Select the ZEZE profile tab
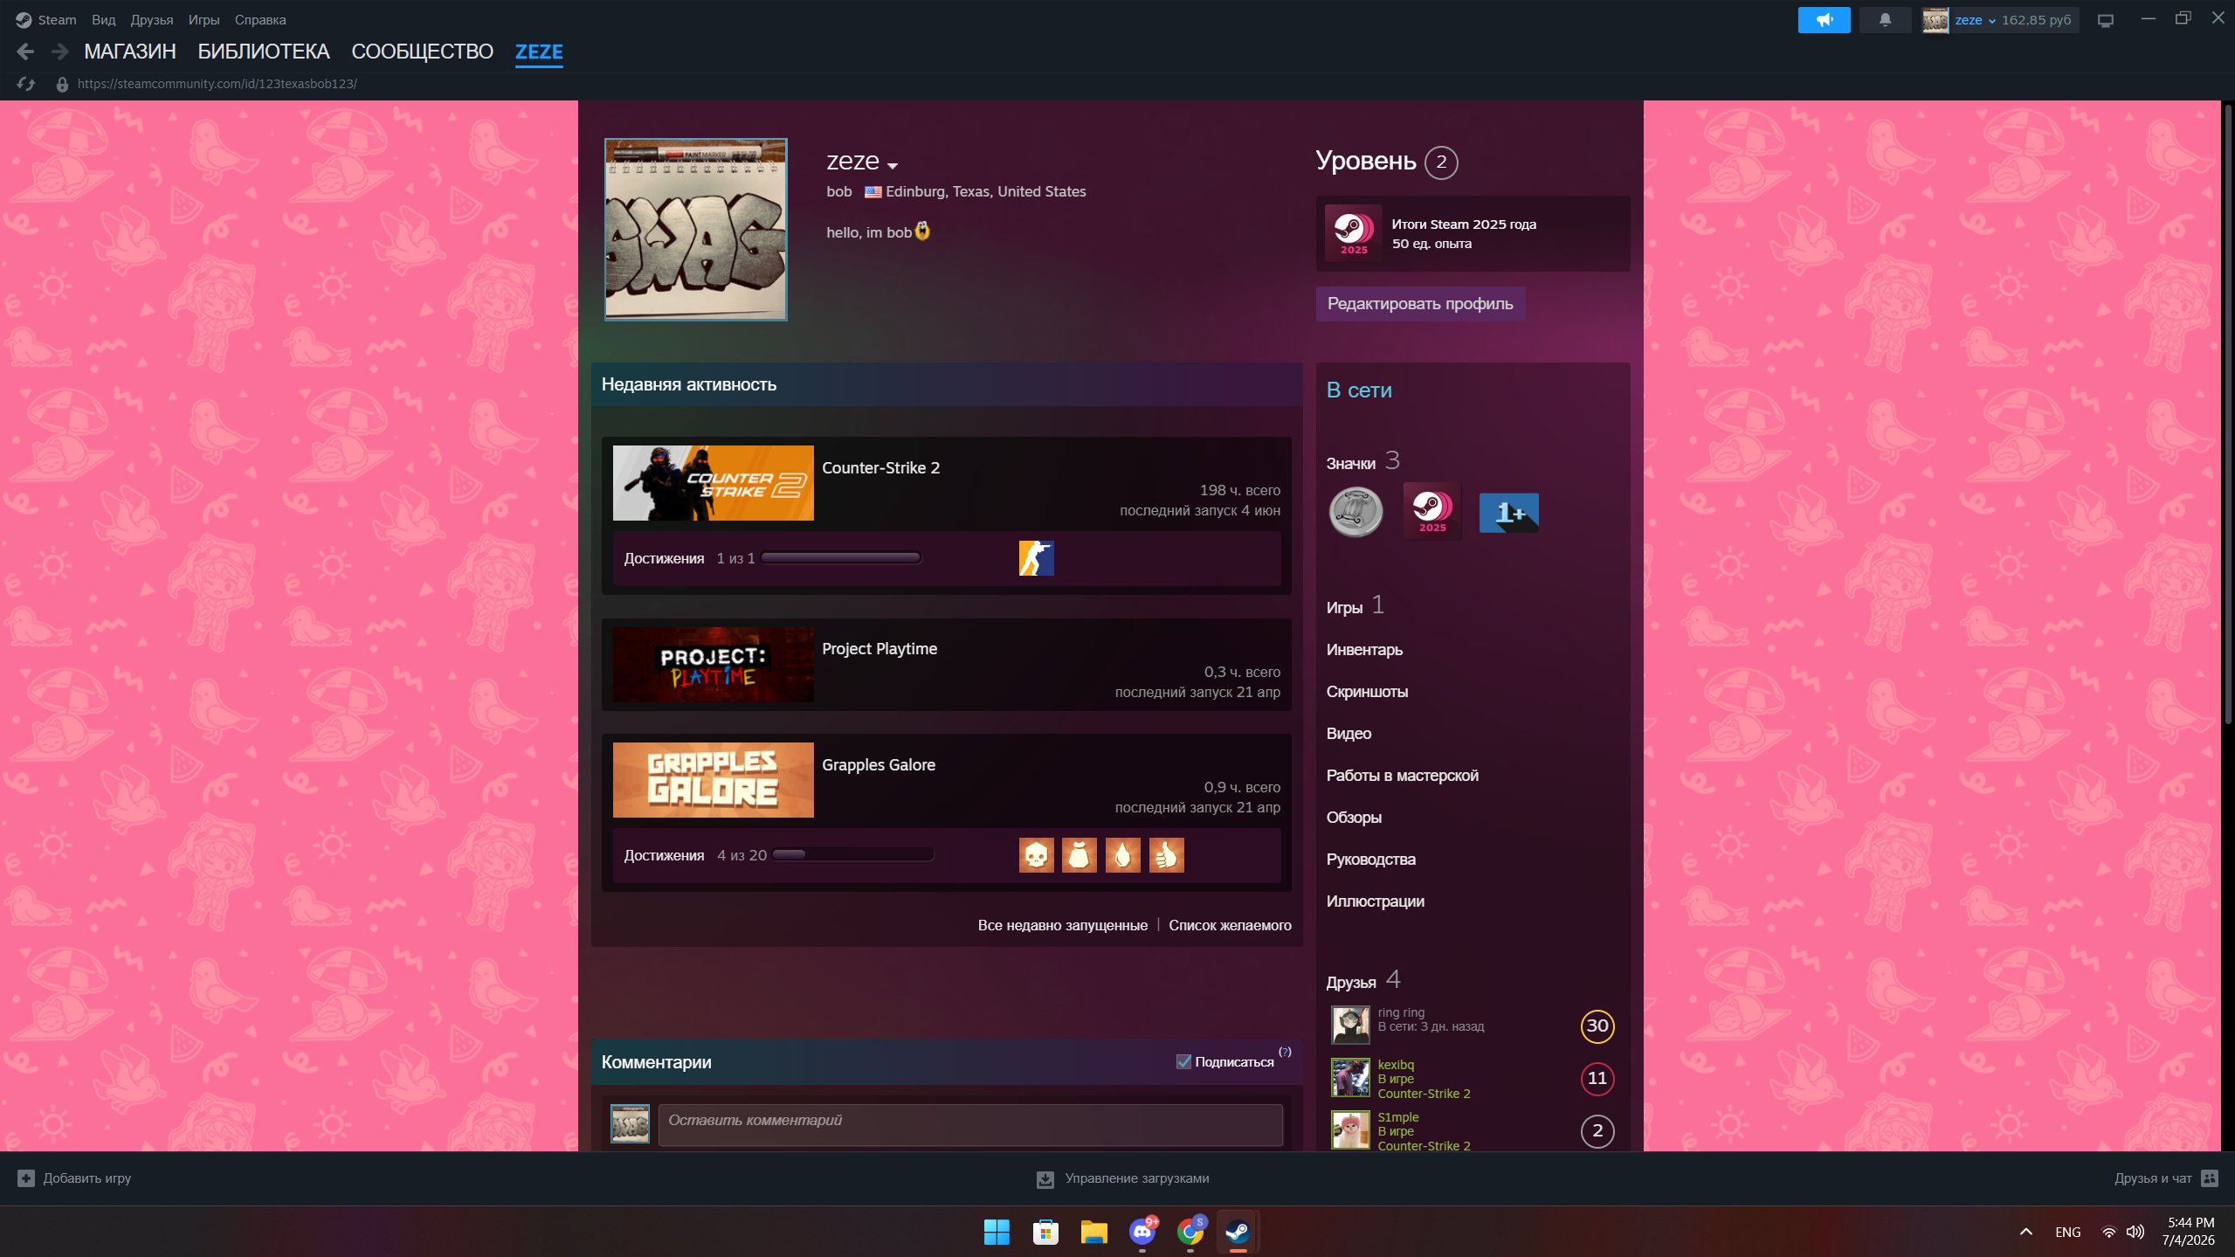 tap(539, 52)
